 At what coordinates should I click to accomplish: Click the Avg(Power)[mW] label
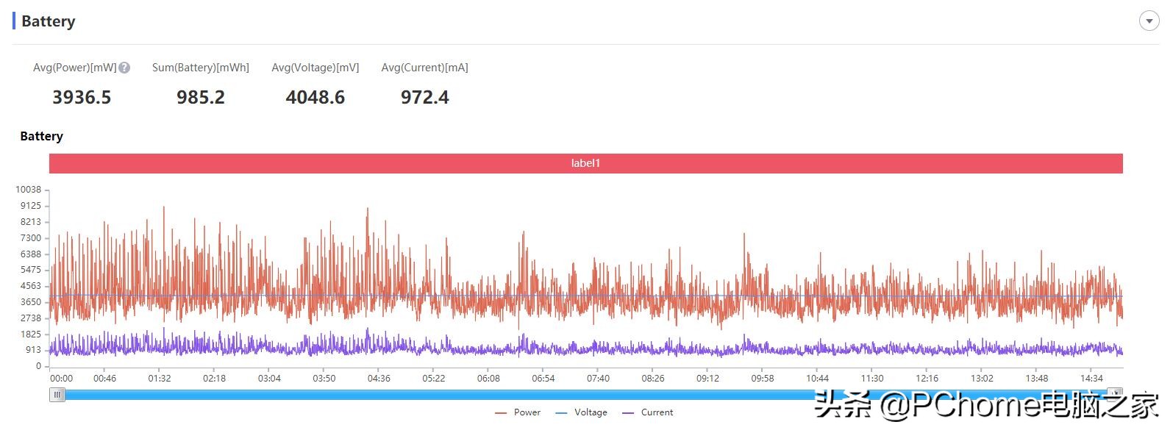pos(75,68)
